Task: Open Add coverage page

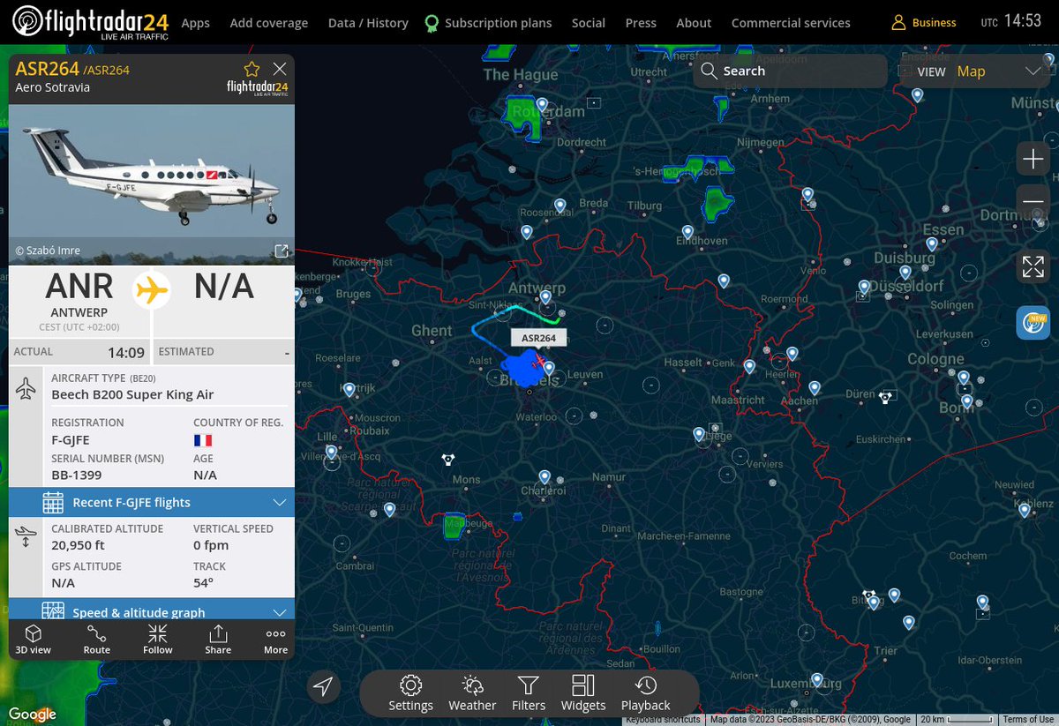Action: [x=269, y=23]
